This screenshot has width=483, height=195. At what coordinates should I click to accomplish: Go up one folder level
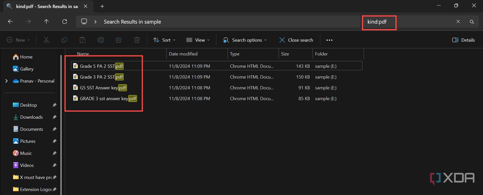46,22
